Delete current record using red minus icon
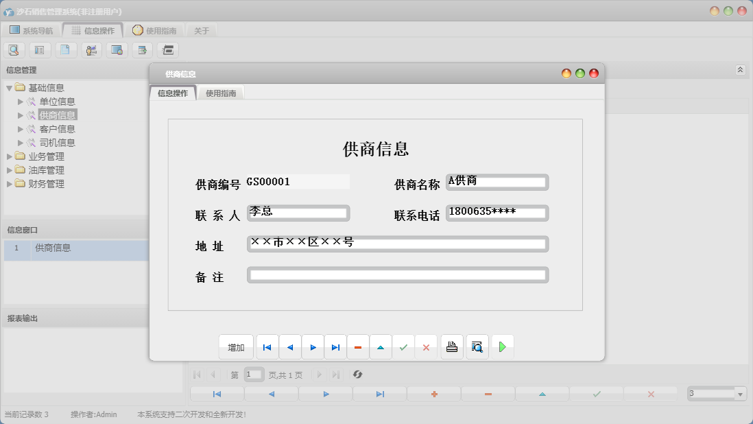Image resolution: width=753 pixels, height=424 pixels. [358, 346]
